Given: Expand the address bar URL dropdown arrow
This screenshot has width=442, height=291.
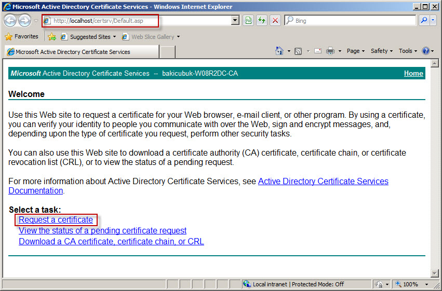Looking at the screenshot, I should [235, 21].
